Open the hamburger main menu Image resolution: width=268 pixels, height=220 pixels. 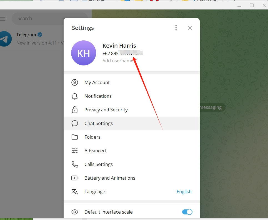point(3,19)
